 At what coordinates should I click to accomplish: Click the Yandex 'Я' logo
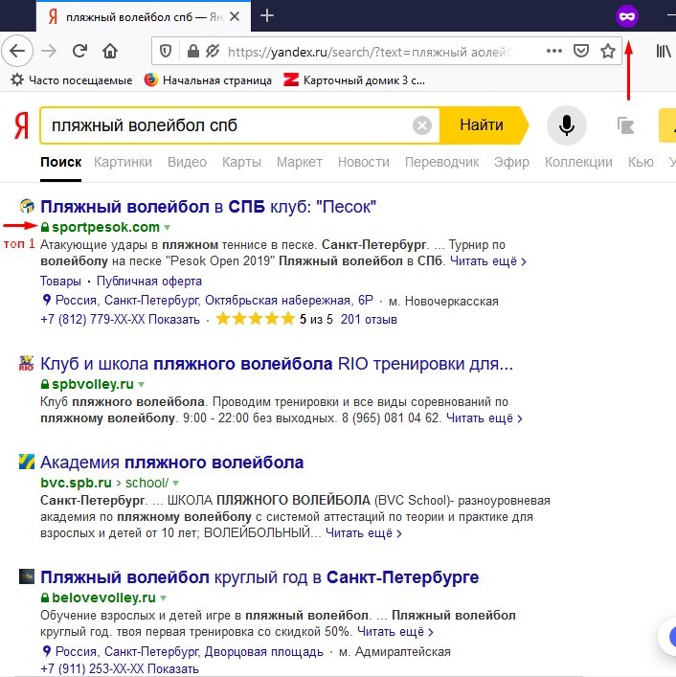click(x=21, y=125)
